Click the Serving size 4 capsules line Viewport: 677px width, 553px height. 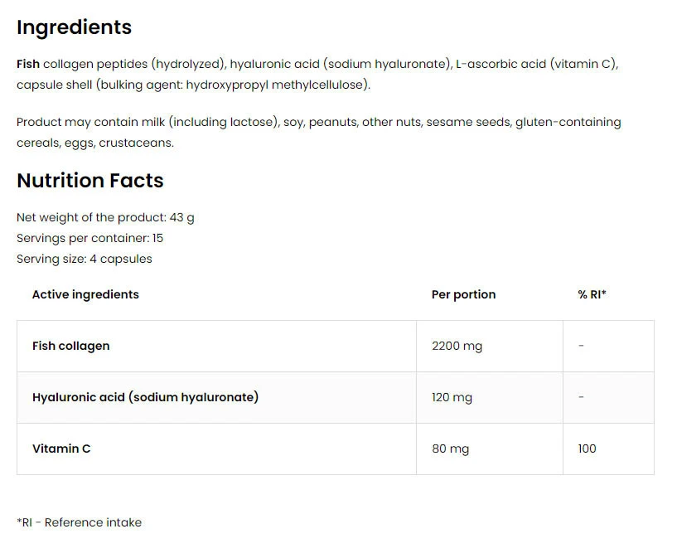tap(84, 259)
